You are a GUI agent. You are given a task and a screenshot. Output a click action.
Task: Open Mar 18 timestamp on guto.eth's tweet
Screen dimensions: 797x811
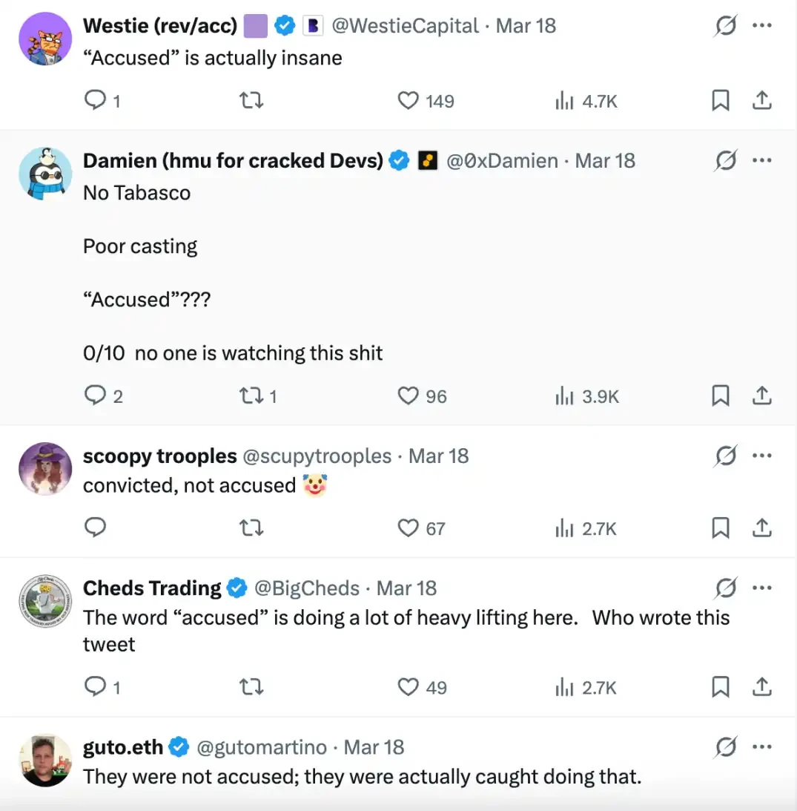374,747
